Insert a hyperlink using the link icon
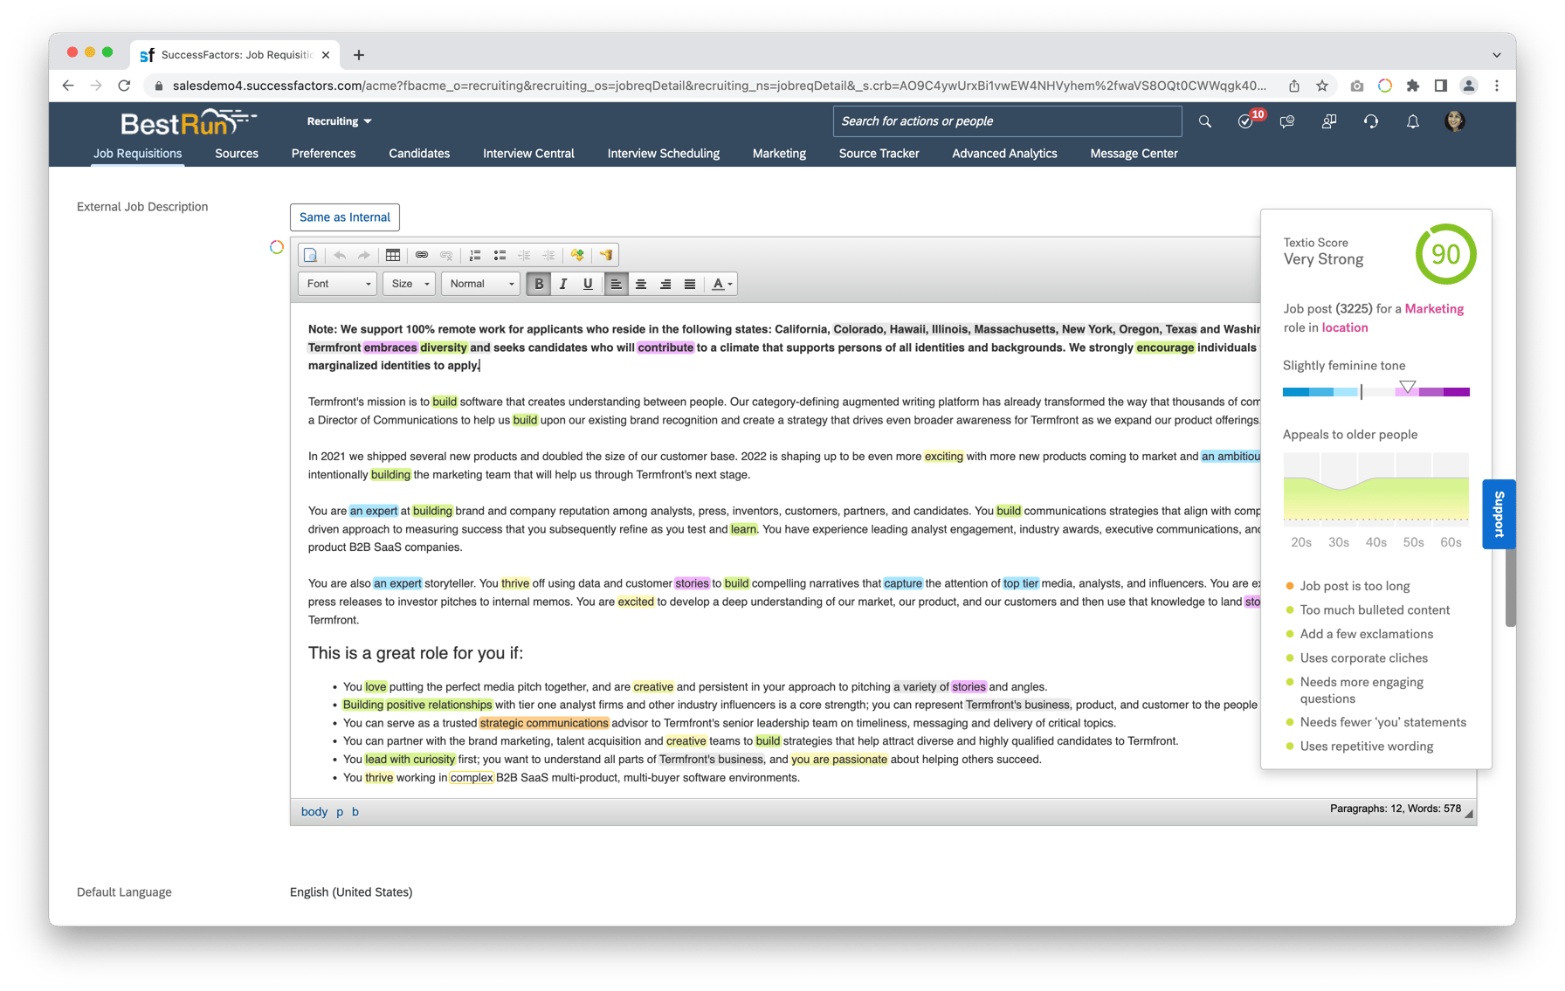 click(x=423, y=255)
